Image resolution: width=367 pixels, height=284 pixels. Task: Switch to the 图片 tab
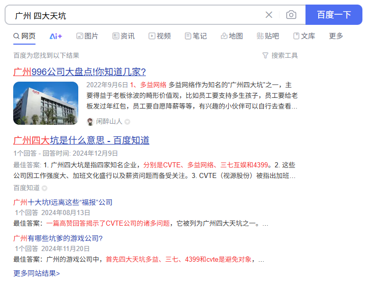click(x=87, y=36)
